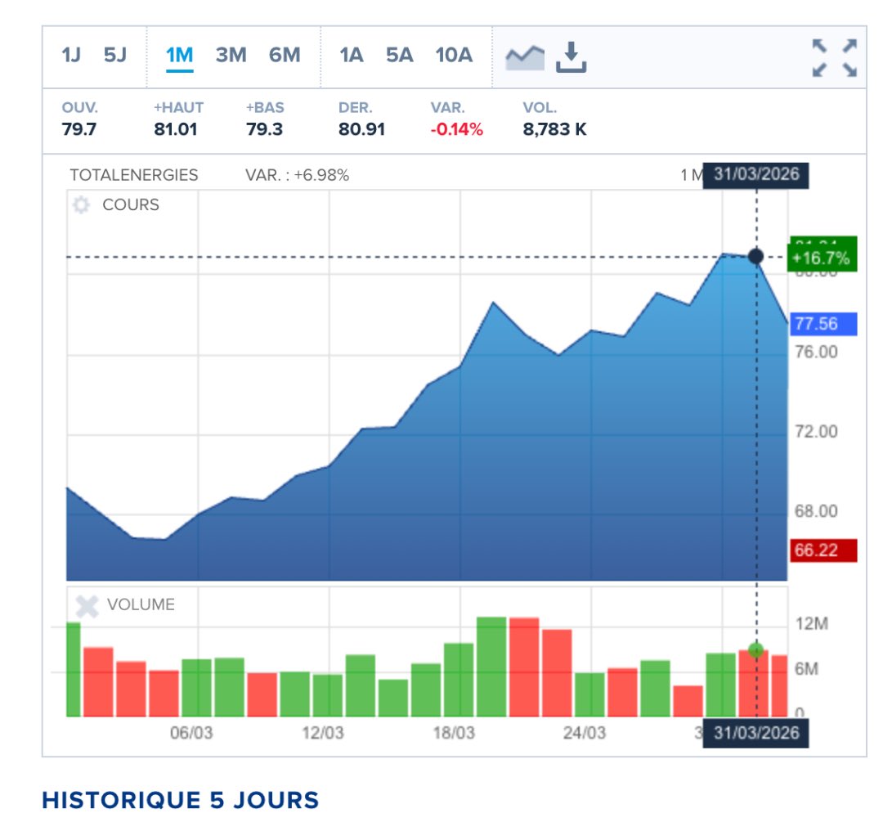
Task: Click the 81.01 high value
Action: point(176,129)
